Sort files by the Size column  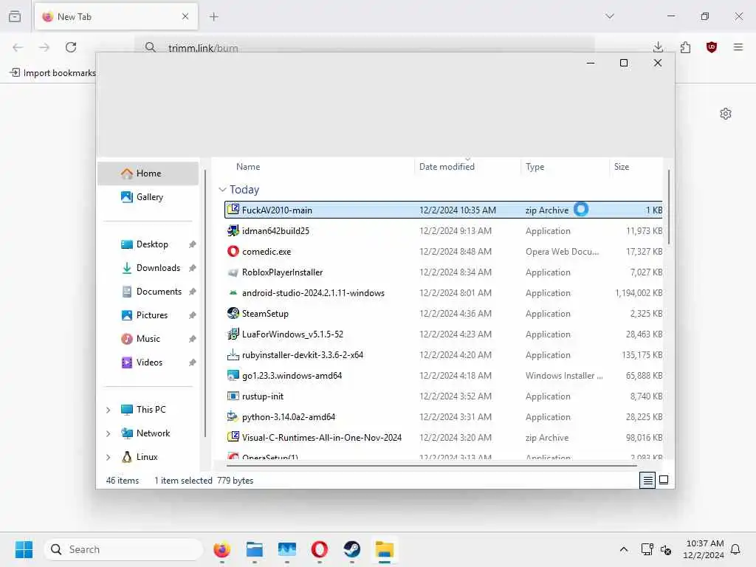pos(622,167)
